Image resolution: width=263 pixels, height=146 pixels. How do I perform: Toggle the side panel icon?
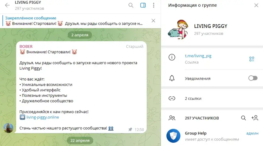[143, 5]
